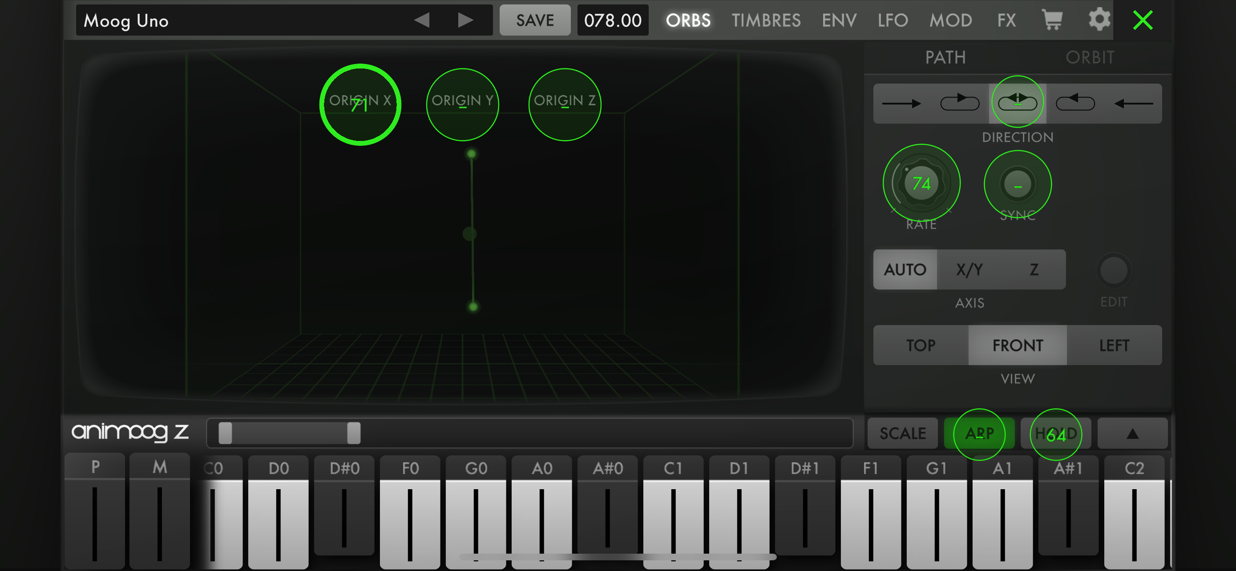Image resolution: width=1236 pixels, height=571 pixels.
Task: Switch to FRONT view
Action: [1018, 345]
